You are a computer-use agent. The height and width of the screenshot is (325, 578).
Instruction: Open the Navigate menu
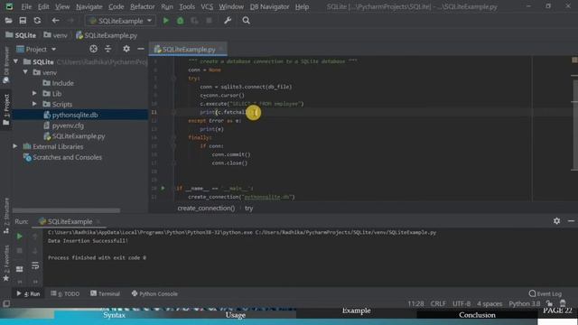point(89,6)
